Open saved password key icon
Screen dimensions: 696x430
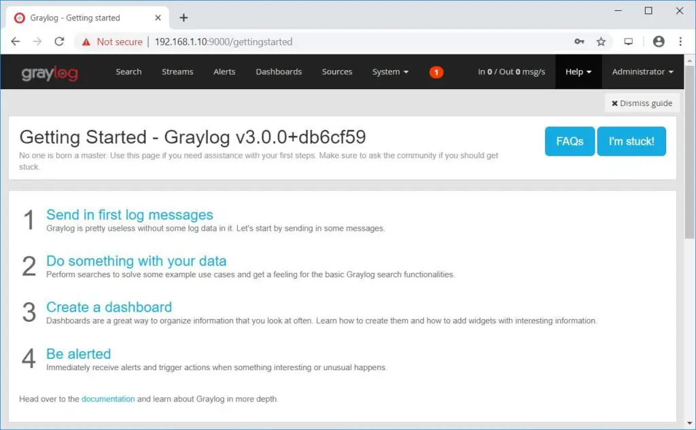[x=579, y=42]
